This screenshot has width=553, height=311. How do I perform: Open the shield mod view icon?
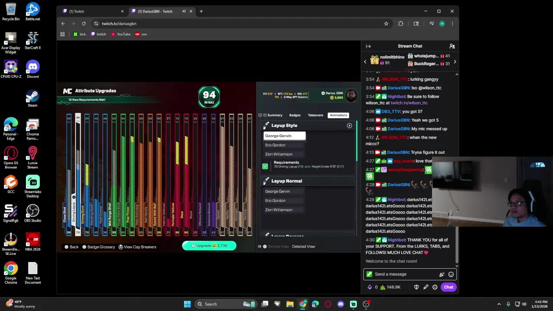416,287
